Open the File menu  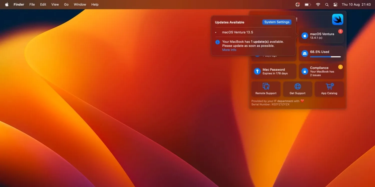tap(32, 4)
